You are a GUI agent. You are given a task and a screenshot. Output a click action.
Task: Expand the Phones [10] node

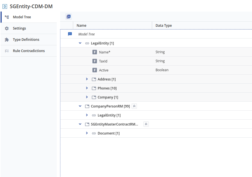tap(87, 88)
